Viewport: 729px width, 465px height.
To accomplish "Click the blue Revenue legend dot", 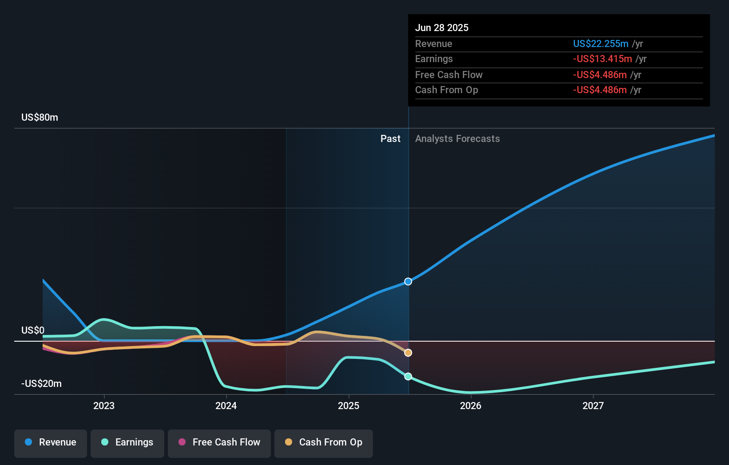I will (x=28, y=442).
